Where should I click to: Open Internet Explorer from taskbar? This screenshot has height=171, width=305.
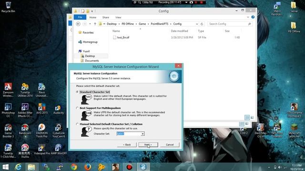point(18,167)
